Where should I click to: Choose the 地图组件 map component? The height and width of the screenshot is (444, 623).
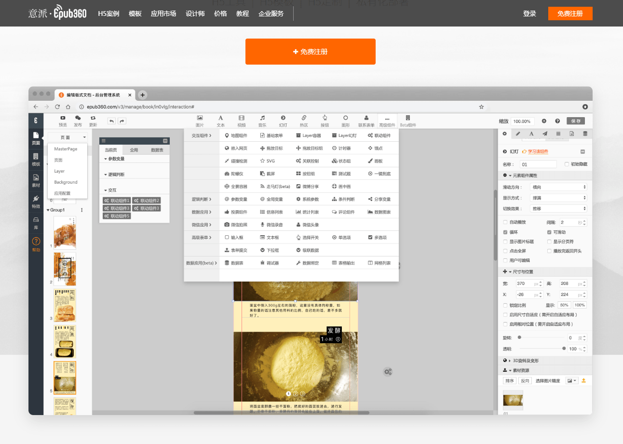point(236,135)
